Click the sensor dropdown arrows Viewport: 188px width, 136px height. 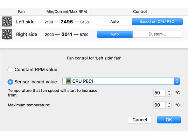coord(177,81)
